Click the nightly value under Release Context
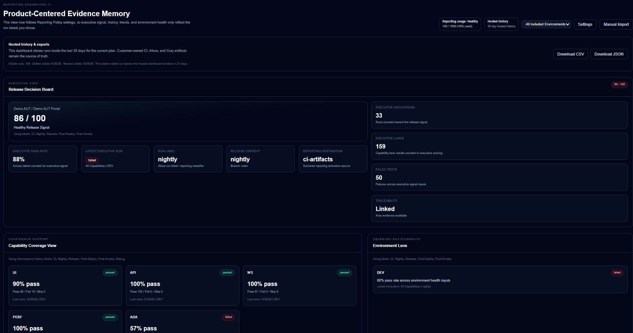The height and width of the screenshot is (333, 633). [240, 159]
